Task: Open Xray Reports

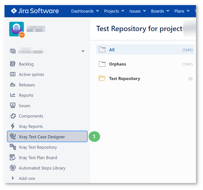Action: point(31,126)
